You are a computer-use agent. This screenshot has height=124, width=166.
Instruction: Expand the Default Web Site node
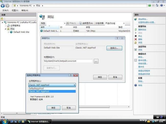8,32
